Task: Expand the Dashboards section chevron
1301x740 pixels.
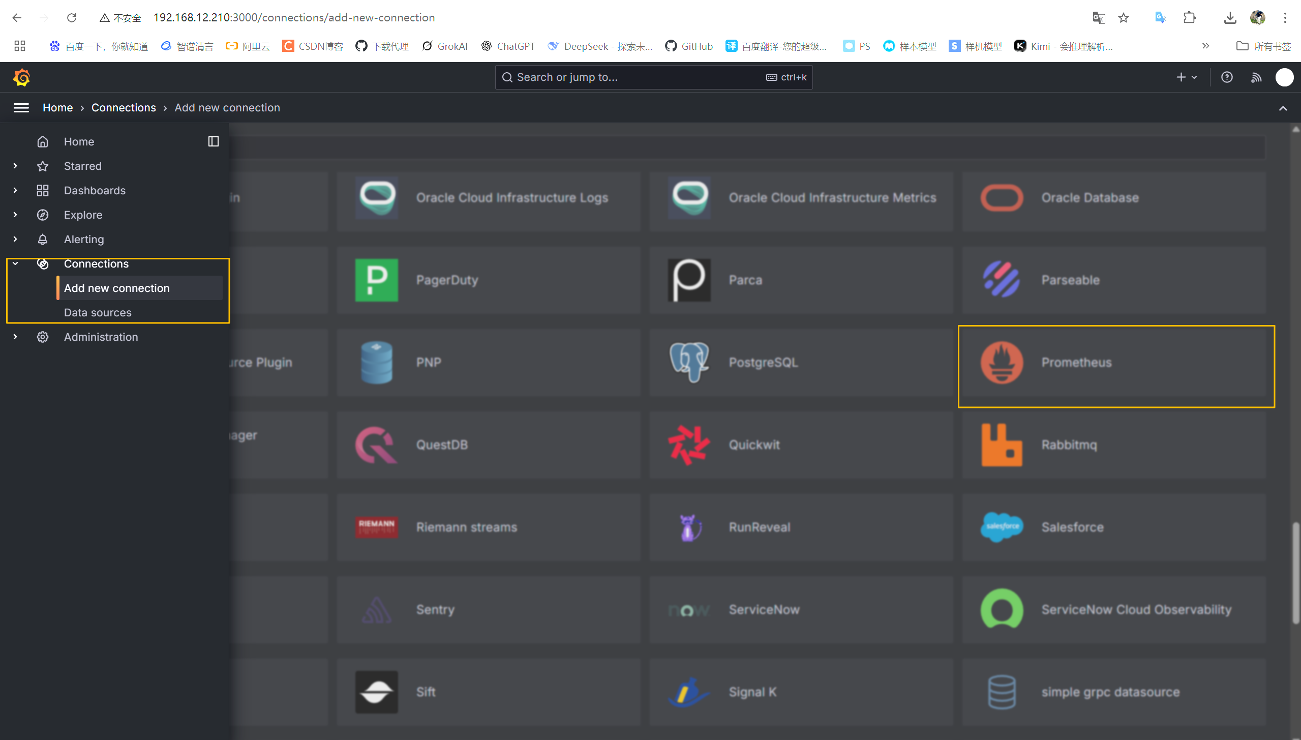Action: [15, 190]
